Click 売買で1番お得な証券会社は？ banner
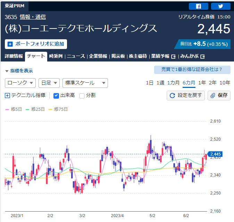This screenshot has height=222, width=234. point(192,69)
